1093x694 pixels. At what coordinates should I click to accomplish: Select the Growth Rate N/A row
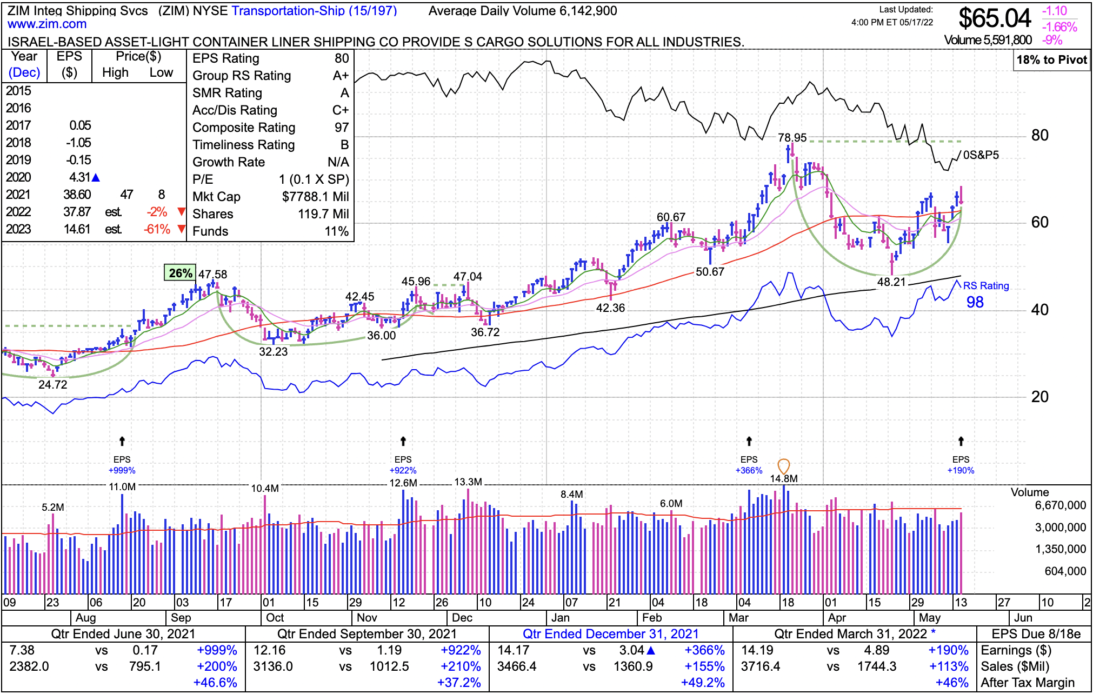[271, 162]
